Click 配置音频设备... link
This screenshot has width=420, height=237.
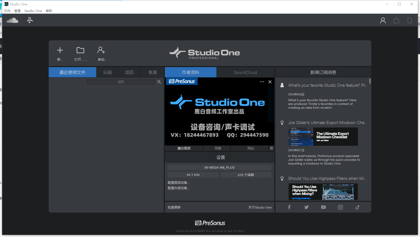(x=179, y=183)
